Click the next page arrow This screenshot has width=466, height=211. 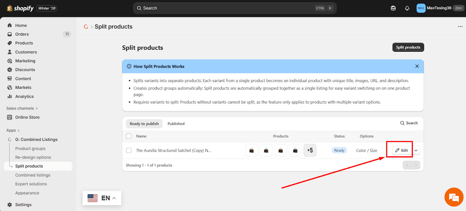pos(416,165)
